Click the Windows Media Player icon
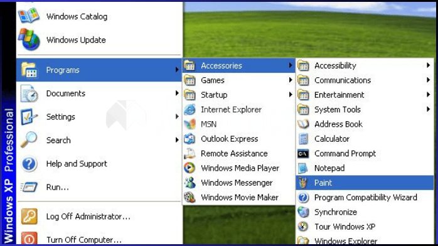This screenshot has width=438, height=246. [190, 168]
